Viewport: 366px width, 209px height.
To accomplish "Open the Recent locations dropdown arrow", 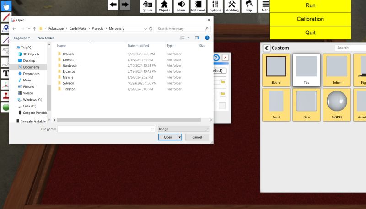I will click(29, 29).
